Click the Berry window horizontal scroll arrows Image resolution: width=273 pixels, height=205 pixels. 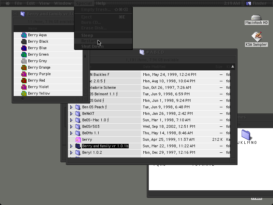[78, 99]
